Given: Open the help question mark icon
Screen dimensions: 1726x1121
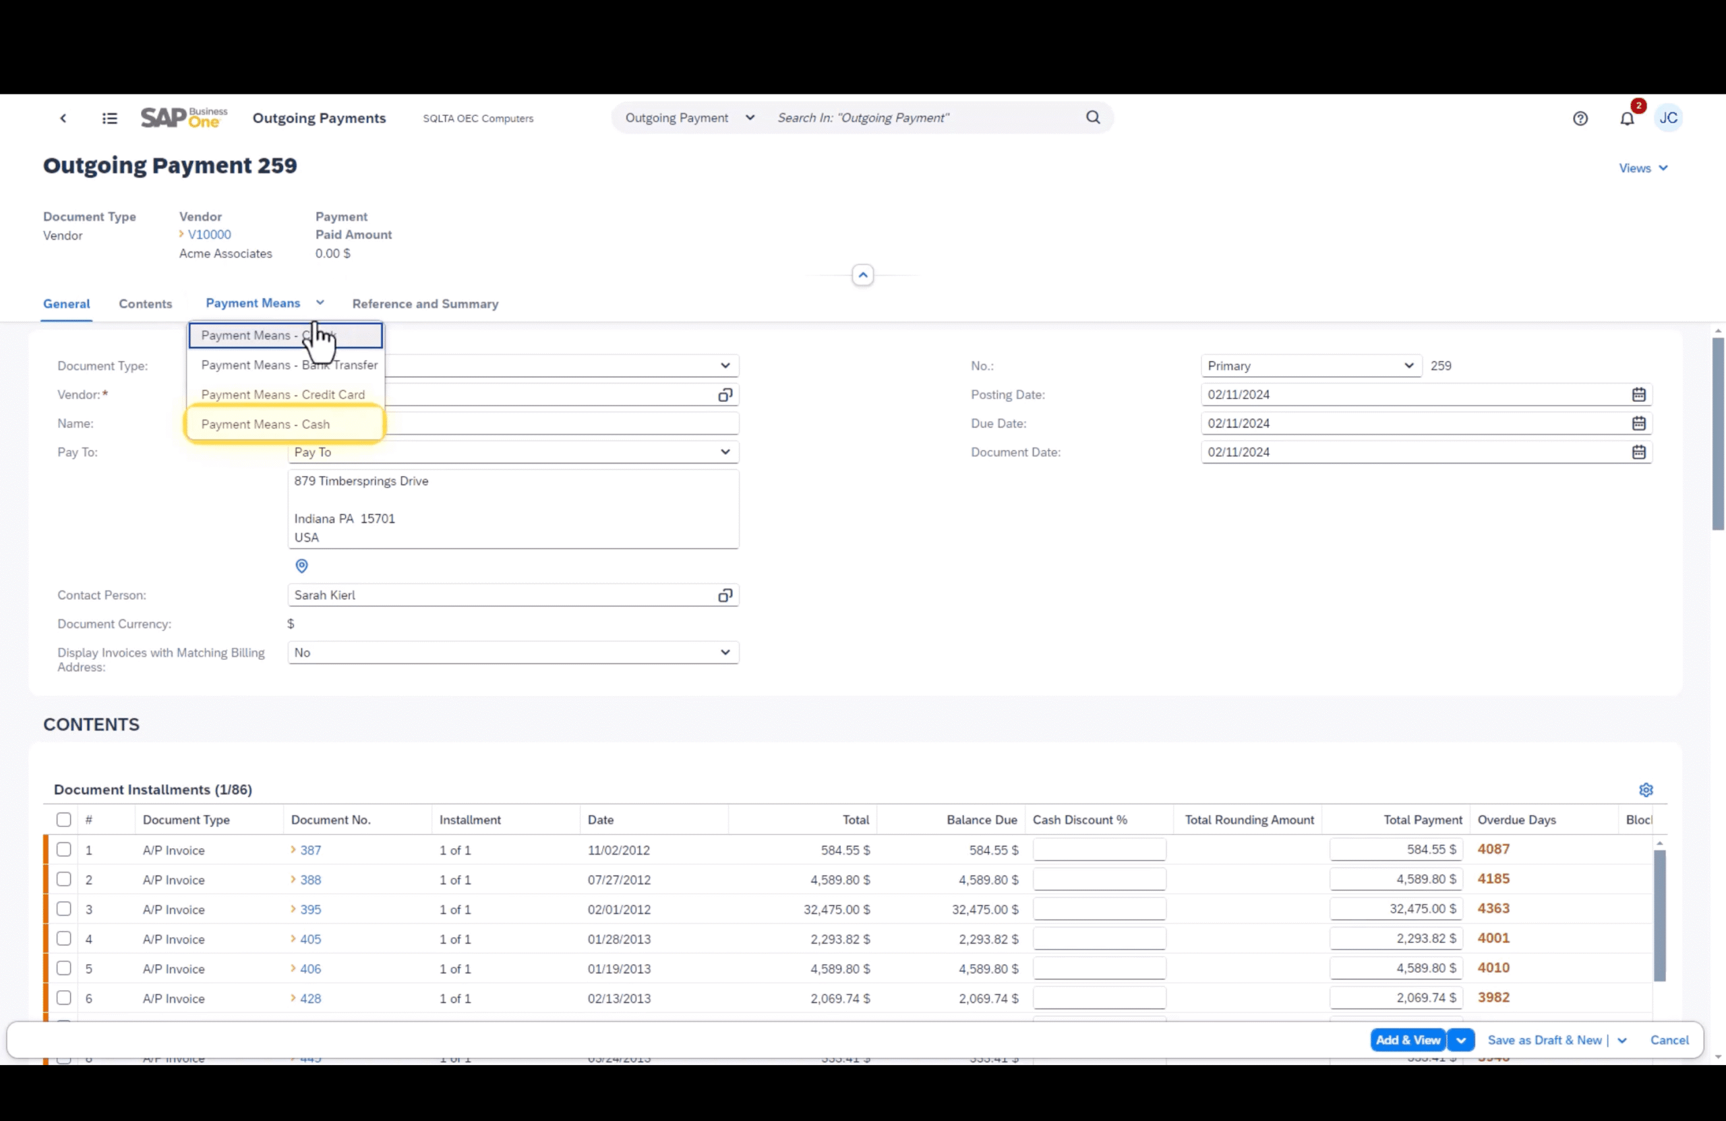Looking at the screenshot, I should coord(1580,118).
